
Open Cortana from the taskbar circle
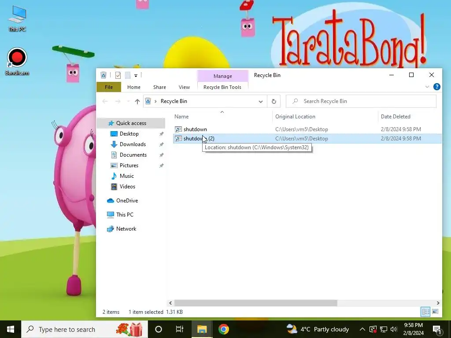[x=159, y=329]
